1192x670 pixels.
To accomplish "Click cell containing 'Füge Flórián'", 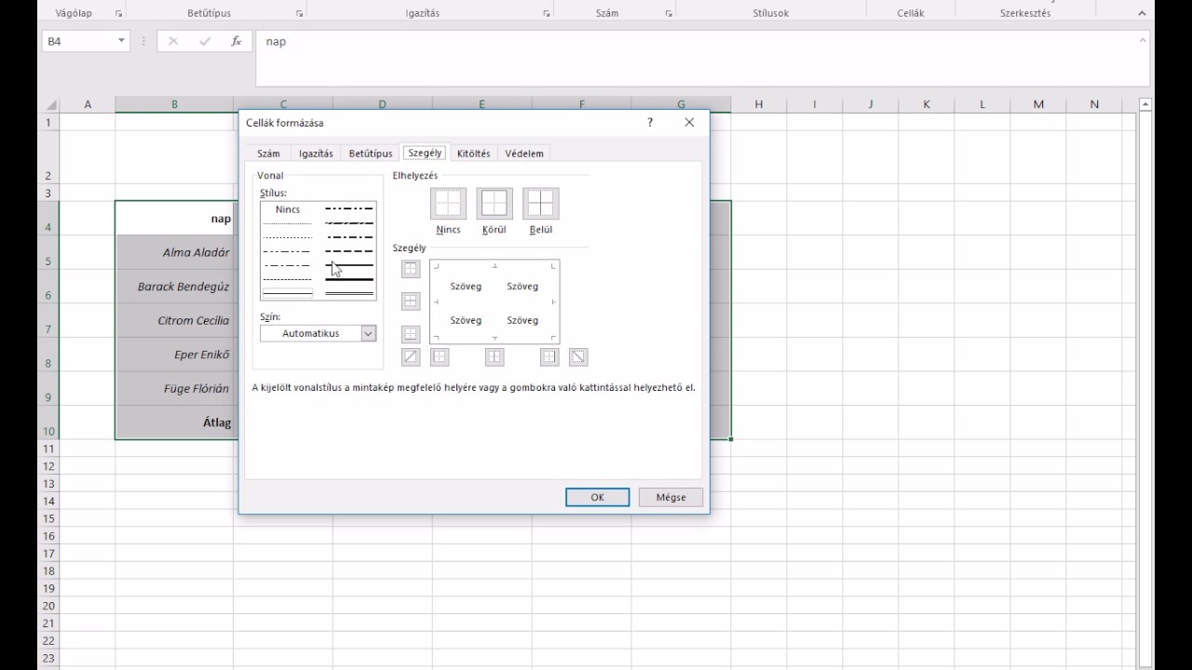I will tap(174, 389).
